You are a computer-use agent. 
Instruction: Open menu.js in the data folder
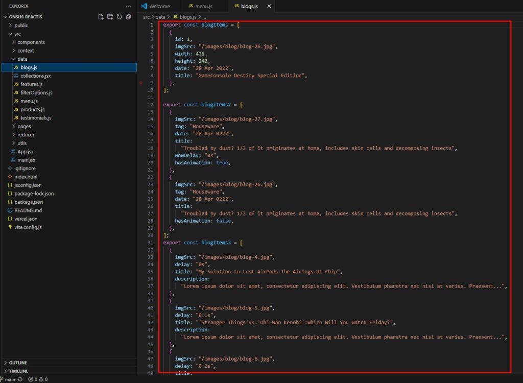29,101
